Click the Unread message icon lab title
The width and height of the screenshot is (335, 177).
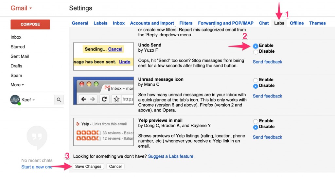click(161, 79)
